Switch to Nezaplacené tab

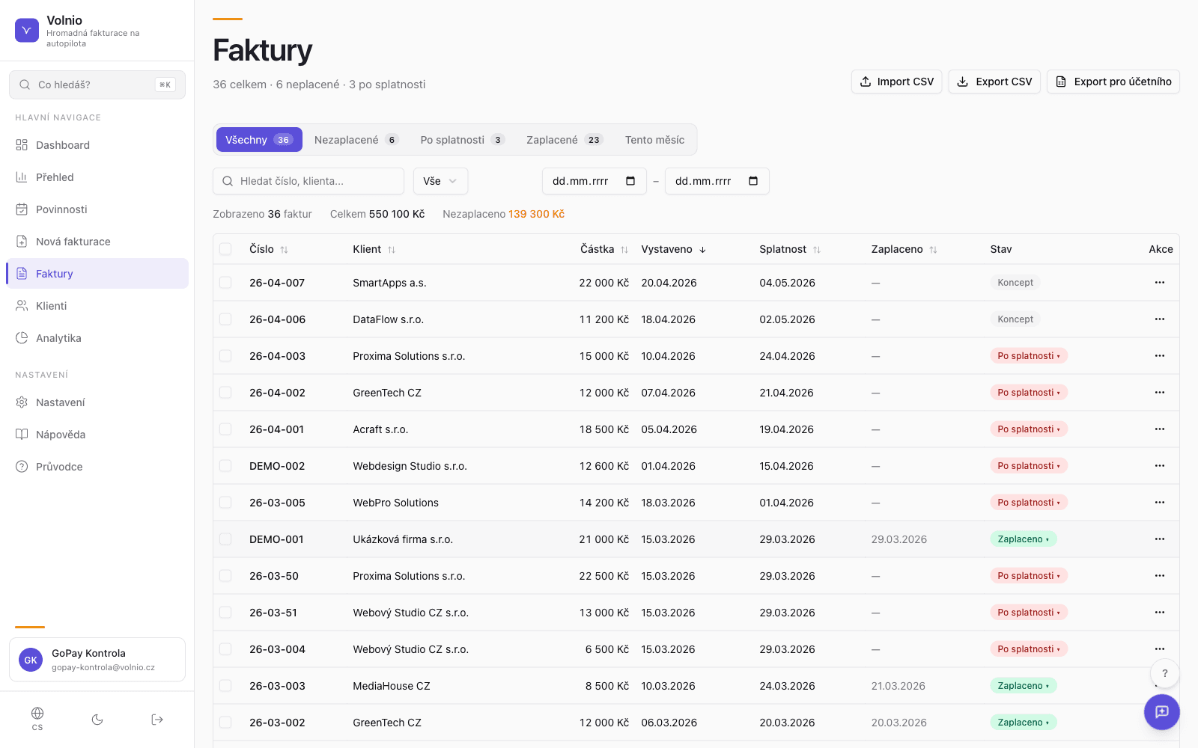point(356,140)
